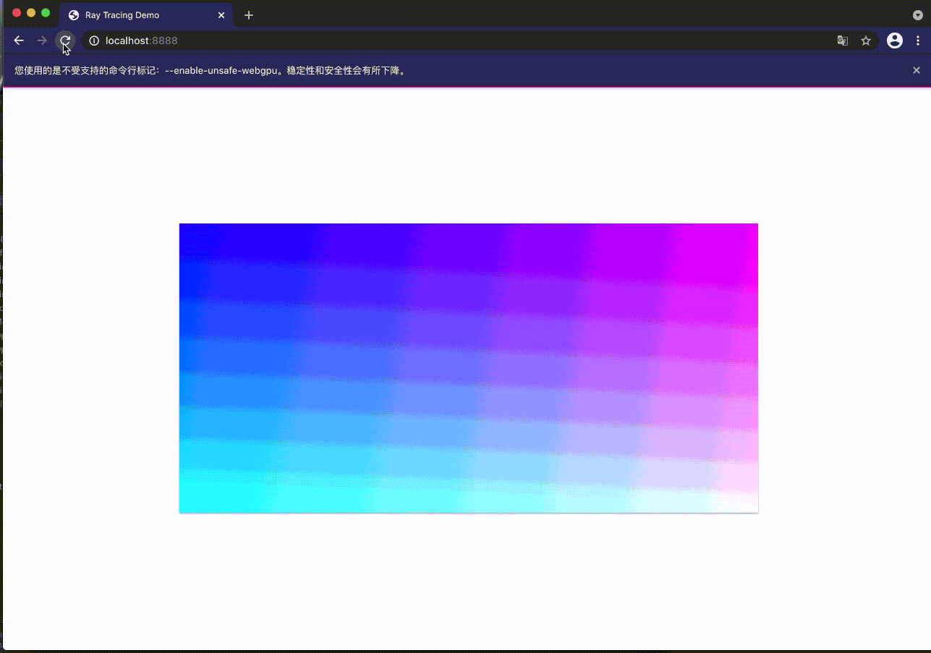Image resolution: width=931 pixels, height=653 pixels.
Task: Click the cyan bottom-left corner of canvas
Action: tap(192, 501)
